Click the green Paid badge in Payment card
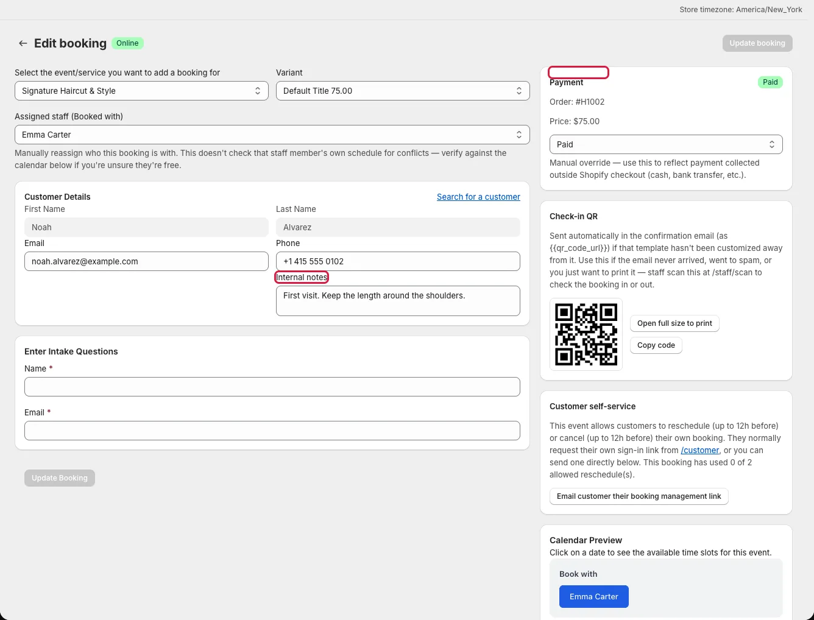This screenshot has width=814, height=620. point(770,82)
